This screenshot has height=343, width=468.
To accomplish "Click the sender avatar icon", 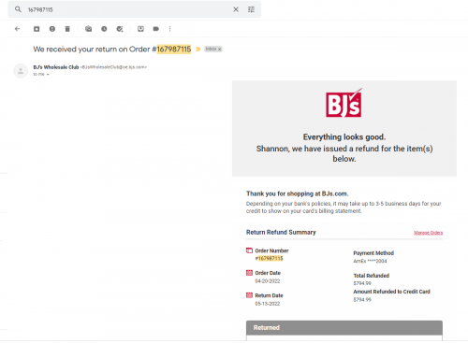I will (21, 71).
